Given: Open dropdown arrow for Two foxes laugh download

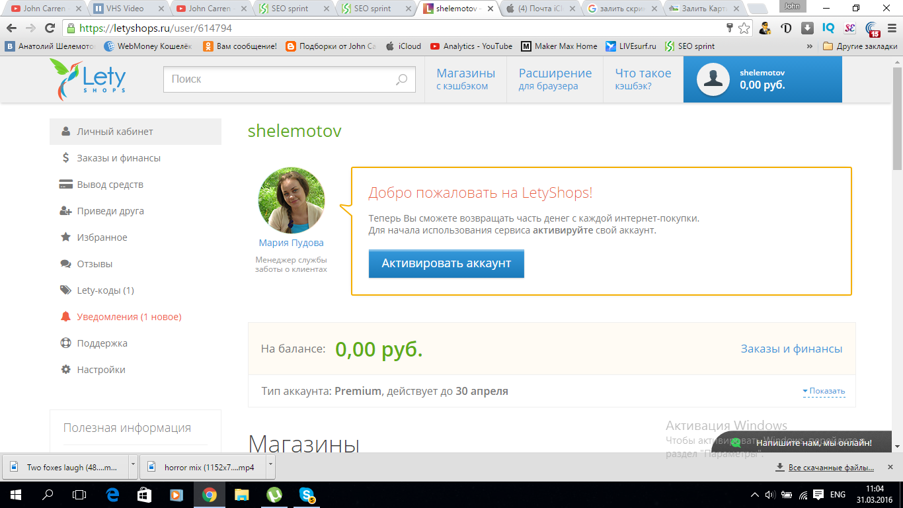Looking at the screenshot, I should tap(133, 467).
